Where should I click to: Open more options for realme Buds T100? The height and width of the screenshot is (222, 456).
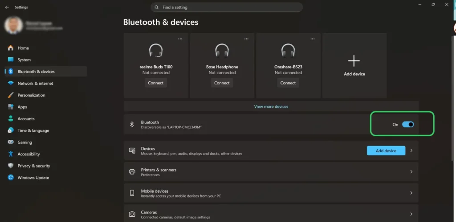(x=180, y=39)
